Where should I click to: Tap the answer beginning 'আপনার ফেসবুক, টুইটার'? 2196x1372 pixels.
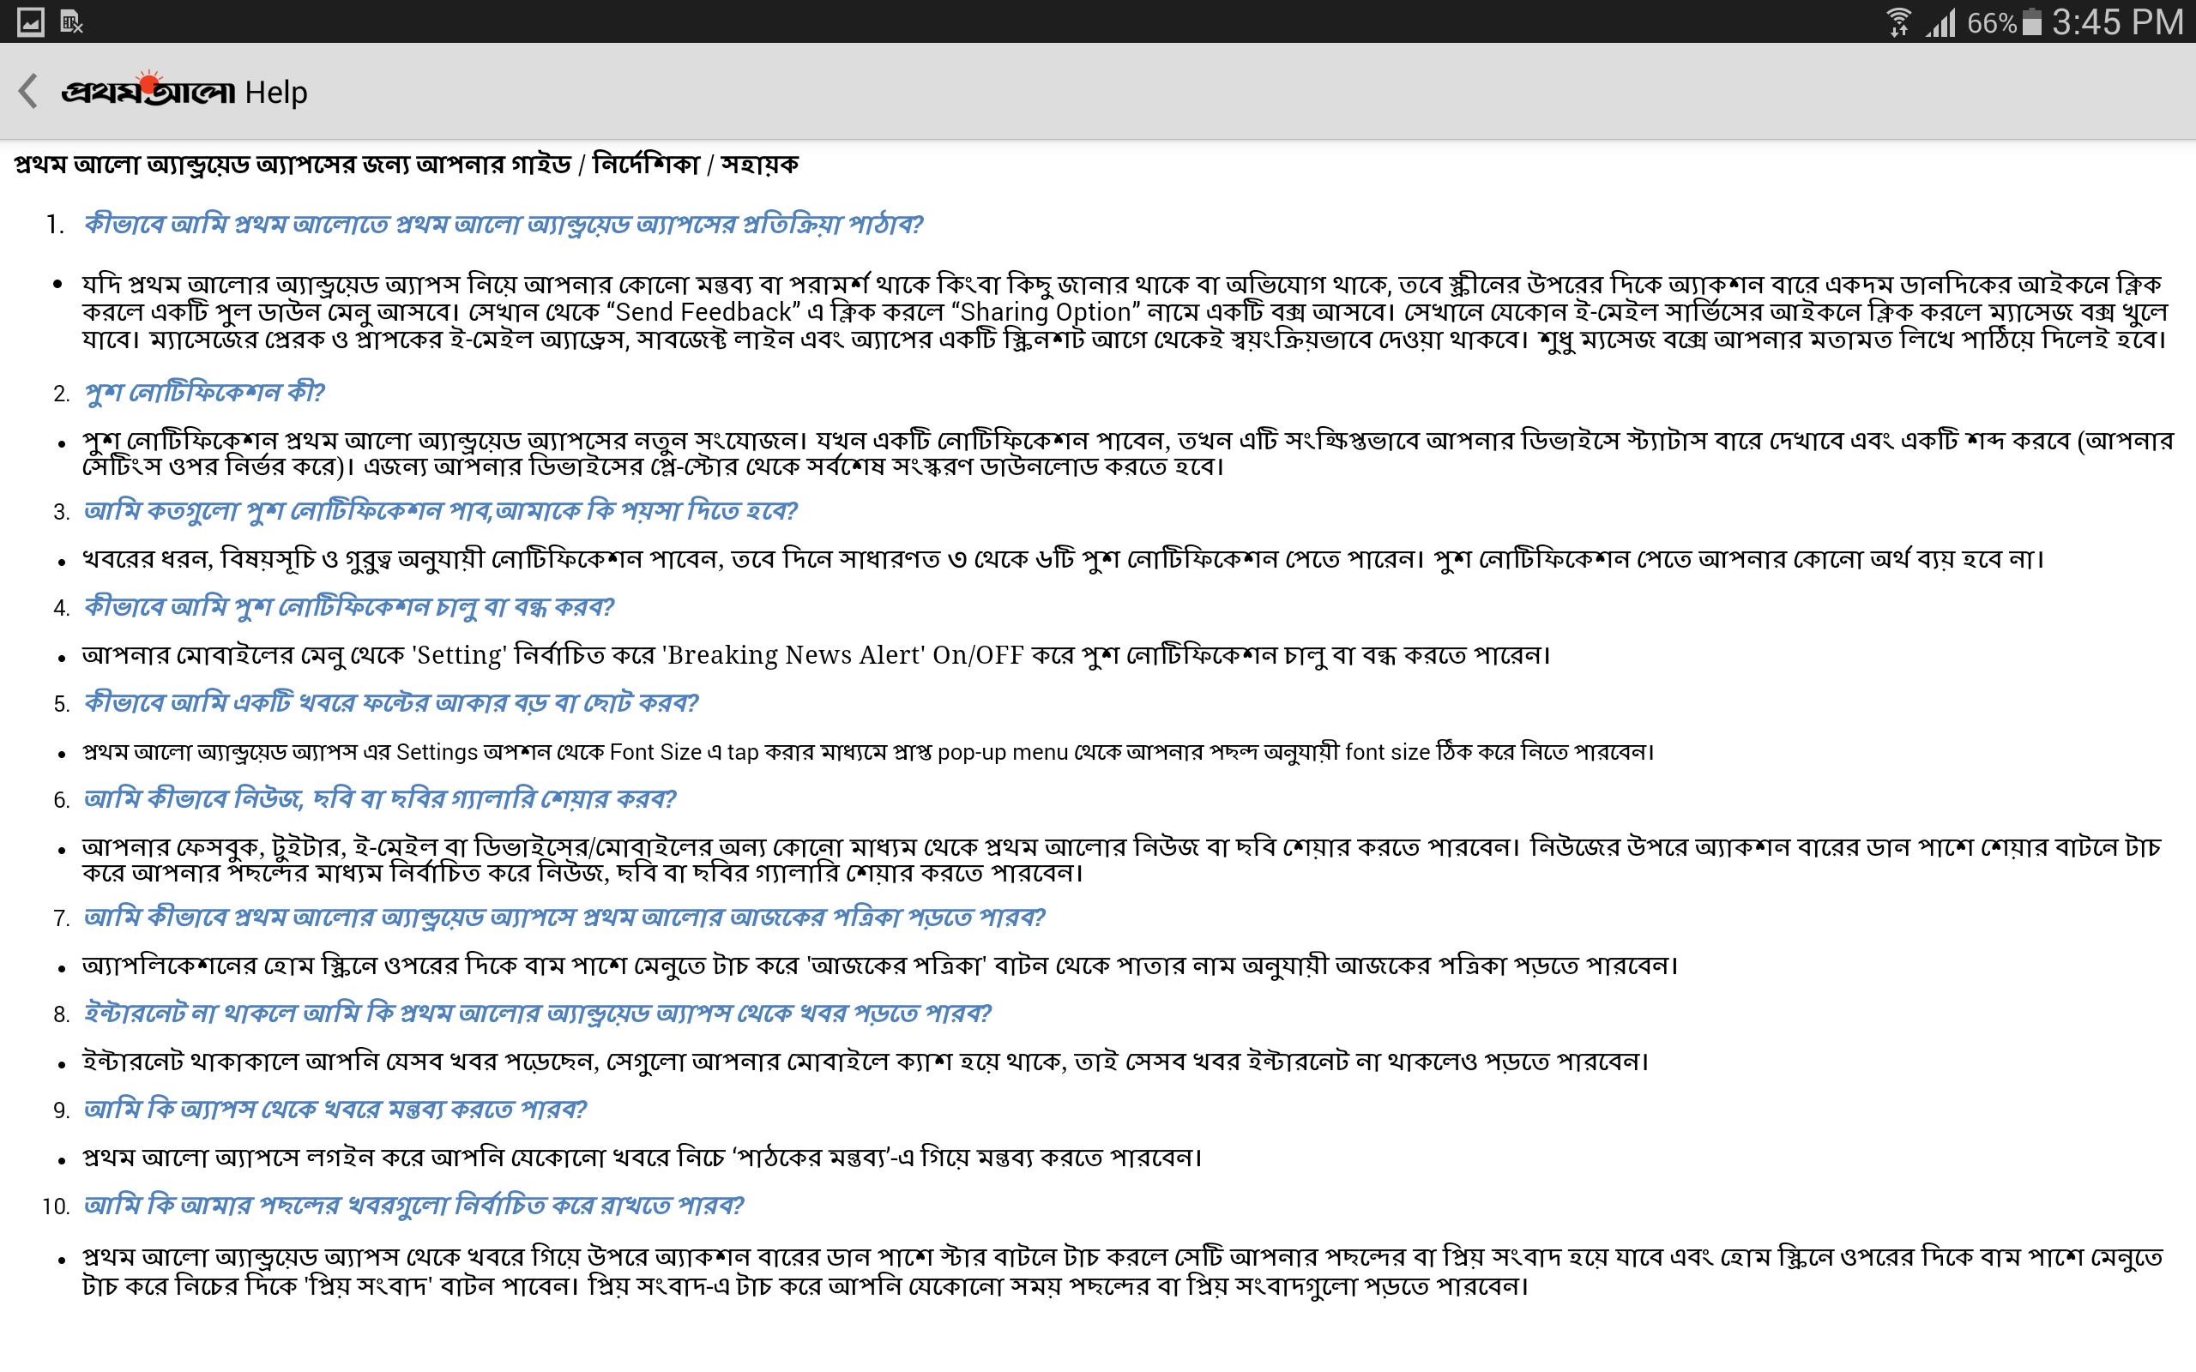(1122, 860)
